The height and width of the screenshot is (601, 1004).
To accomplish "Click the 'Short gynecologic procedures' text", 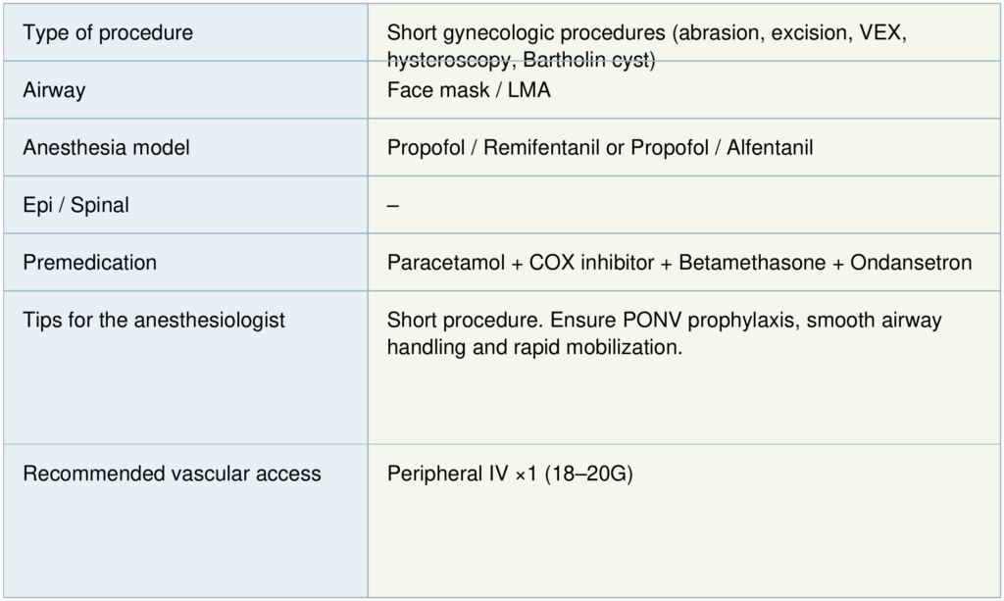I will click(527, 33).
